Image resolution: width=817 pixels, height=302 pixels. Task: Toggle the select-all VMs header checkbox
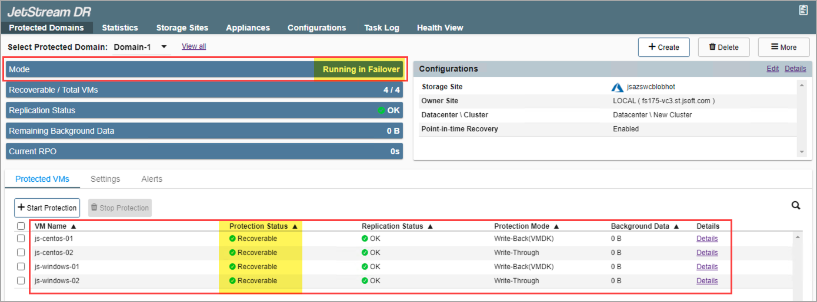(x=21, y=226)
